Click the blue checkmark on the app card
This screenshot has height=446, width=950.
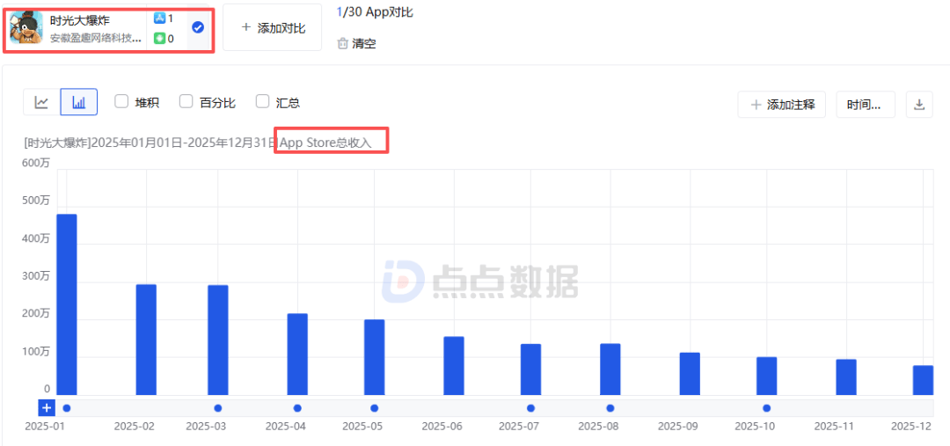pos(198,27)
